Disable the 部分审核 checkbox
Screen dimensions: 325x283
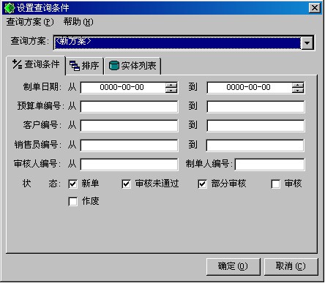tap(202, 184)
